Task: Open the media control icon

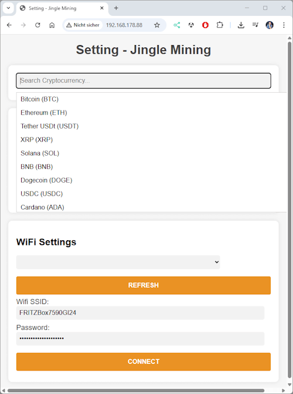Action: point(255,25)
